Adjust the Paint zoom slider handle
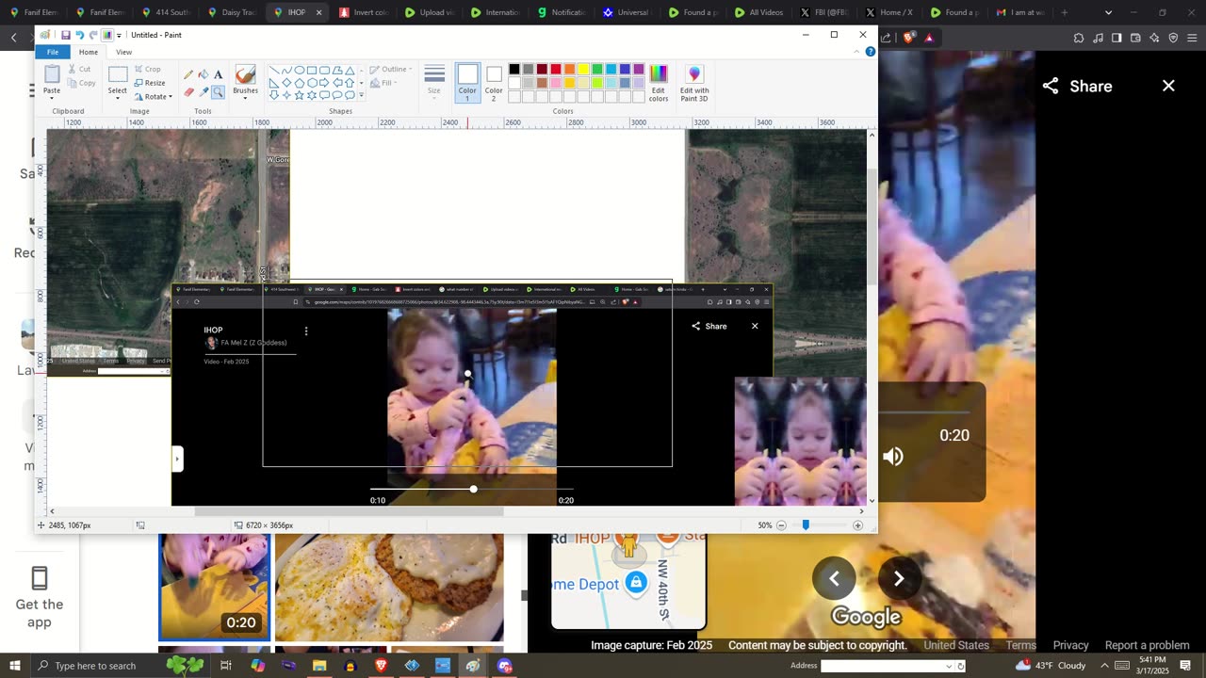 pyautogui.click(x=806, y=525)
